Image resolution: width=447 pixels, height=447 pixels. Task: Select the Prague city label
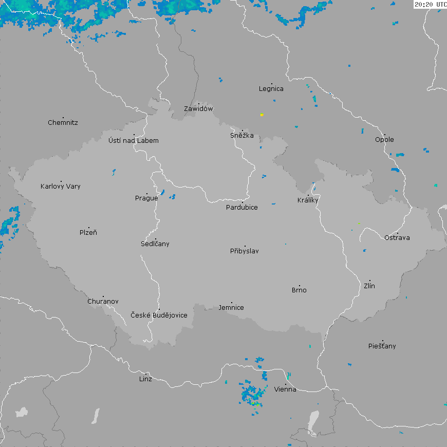coord(146,198)
